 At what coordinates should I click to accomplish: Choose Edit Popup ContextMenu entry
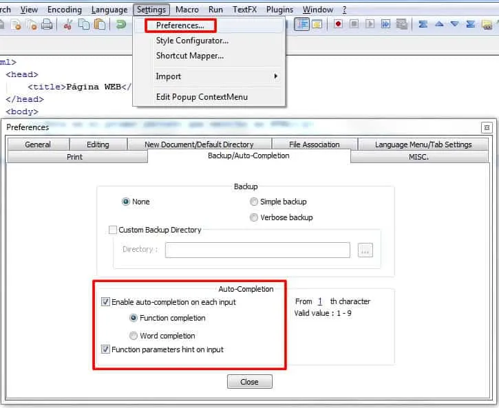202,97
